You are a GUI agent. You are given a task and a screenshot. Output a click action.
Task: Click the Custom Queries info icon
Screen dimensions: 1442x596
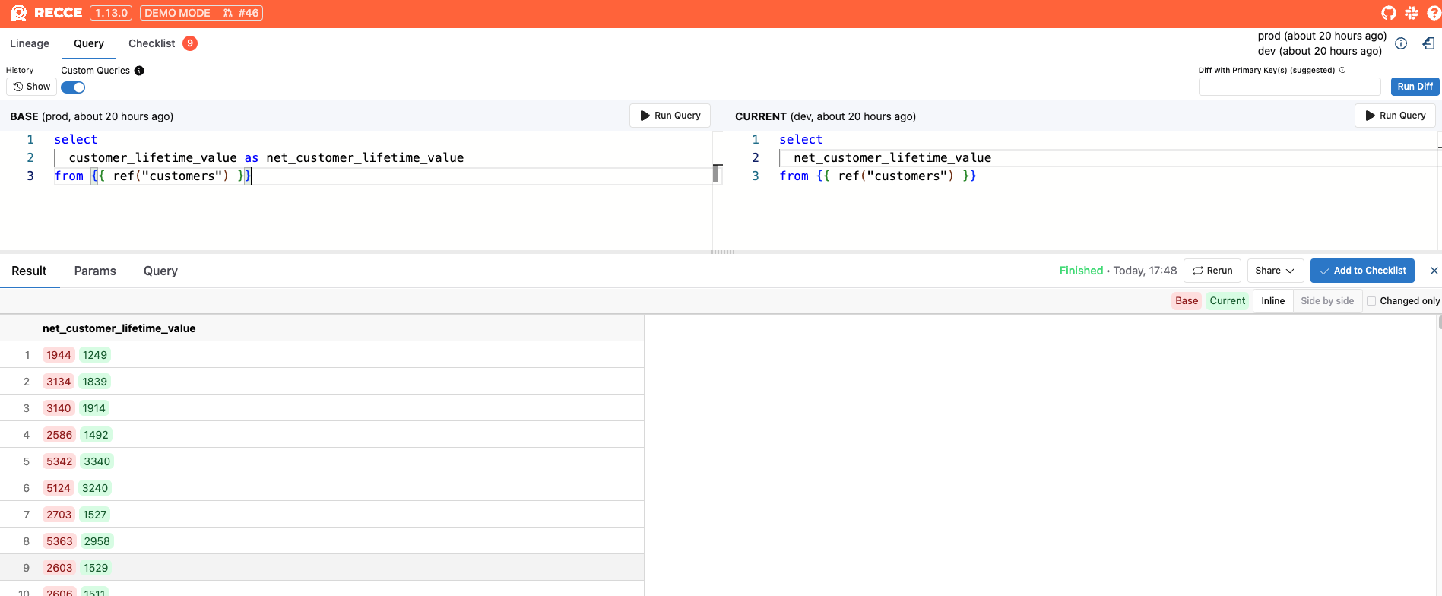[x=139, y=71]
